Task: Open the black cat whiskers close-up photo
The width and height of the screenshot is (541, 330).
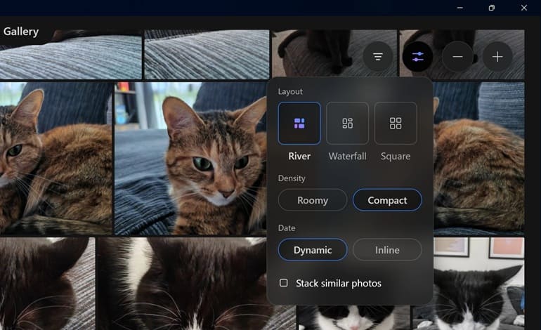Action: coord(181,284)
